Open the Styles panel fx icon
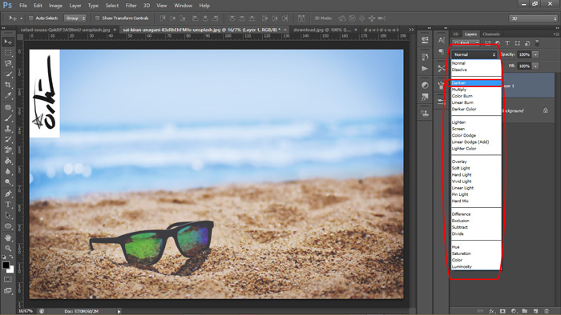 coord(425,97)
